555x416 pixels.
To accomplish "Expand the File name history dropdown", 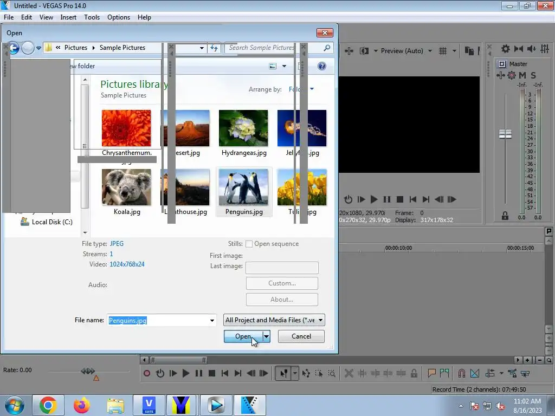I will coord(212,321).
